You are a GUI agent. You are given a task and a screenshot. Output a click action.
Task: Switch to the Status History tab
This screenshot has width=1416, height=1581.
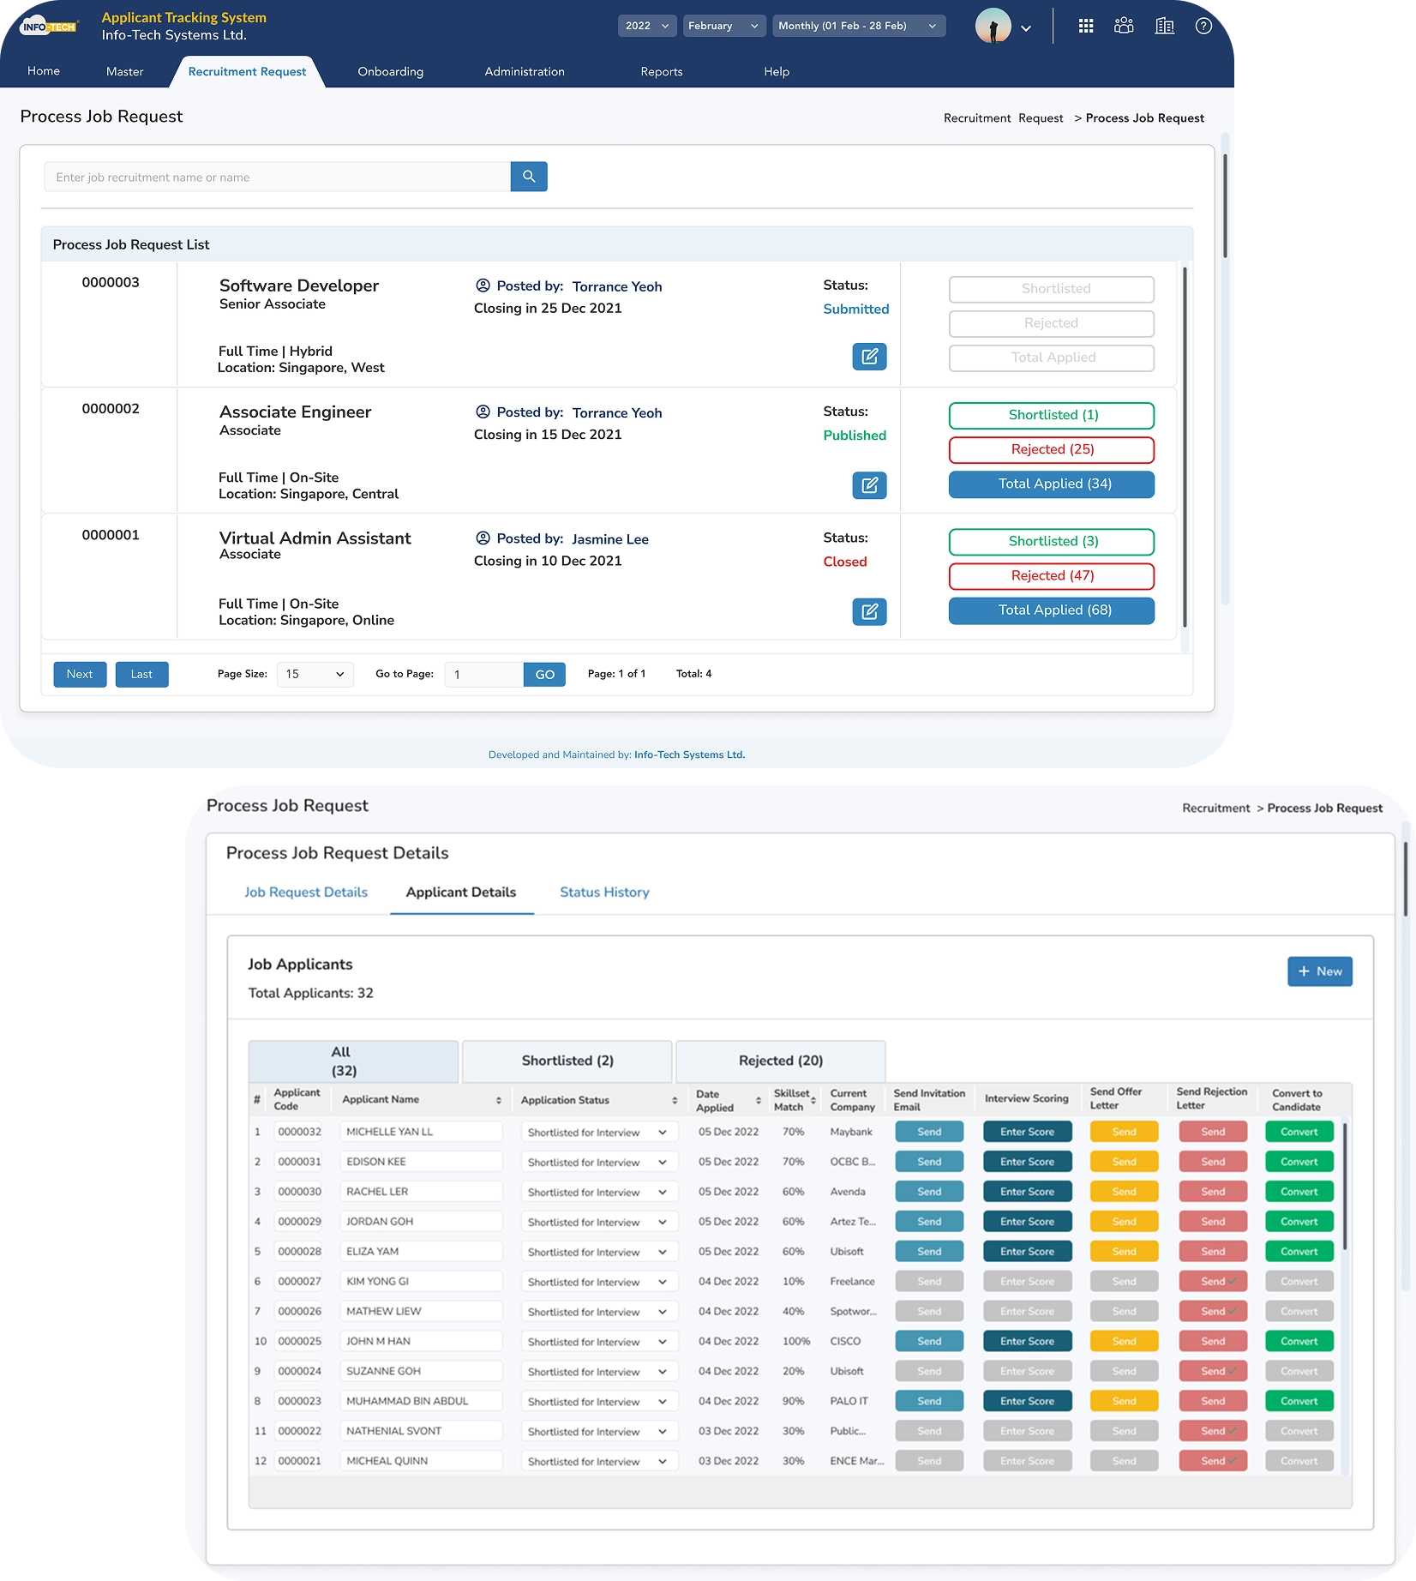coord(603,892)
